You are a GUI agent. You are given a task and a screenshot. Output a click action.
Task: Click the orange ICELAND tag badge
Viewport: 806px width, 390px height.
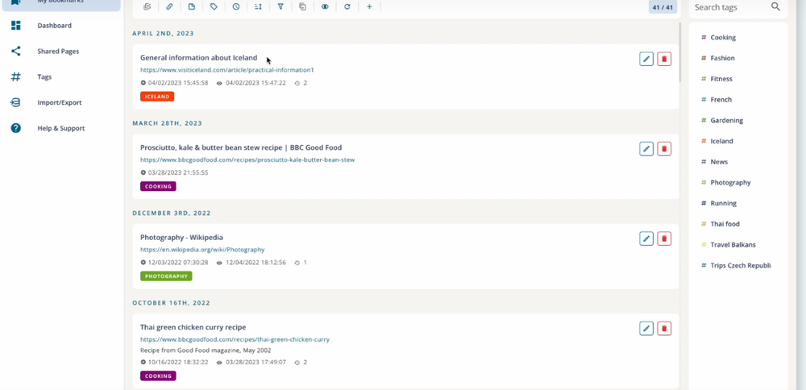(x=157, y=97)
